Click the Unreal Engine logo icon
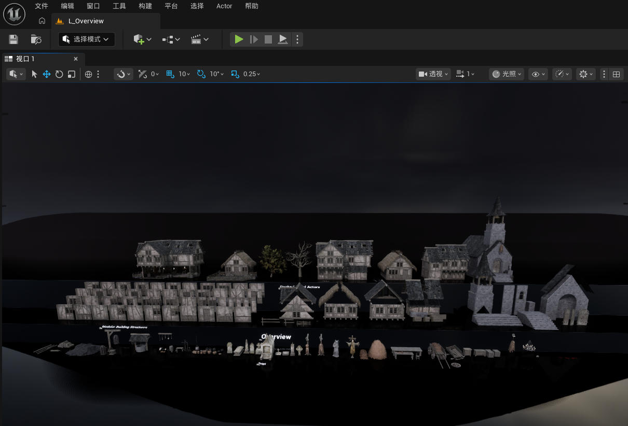628x426 pixels. tap(15, 14)
